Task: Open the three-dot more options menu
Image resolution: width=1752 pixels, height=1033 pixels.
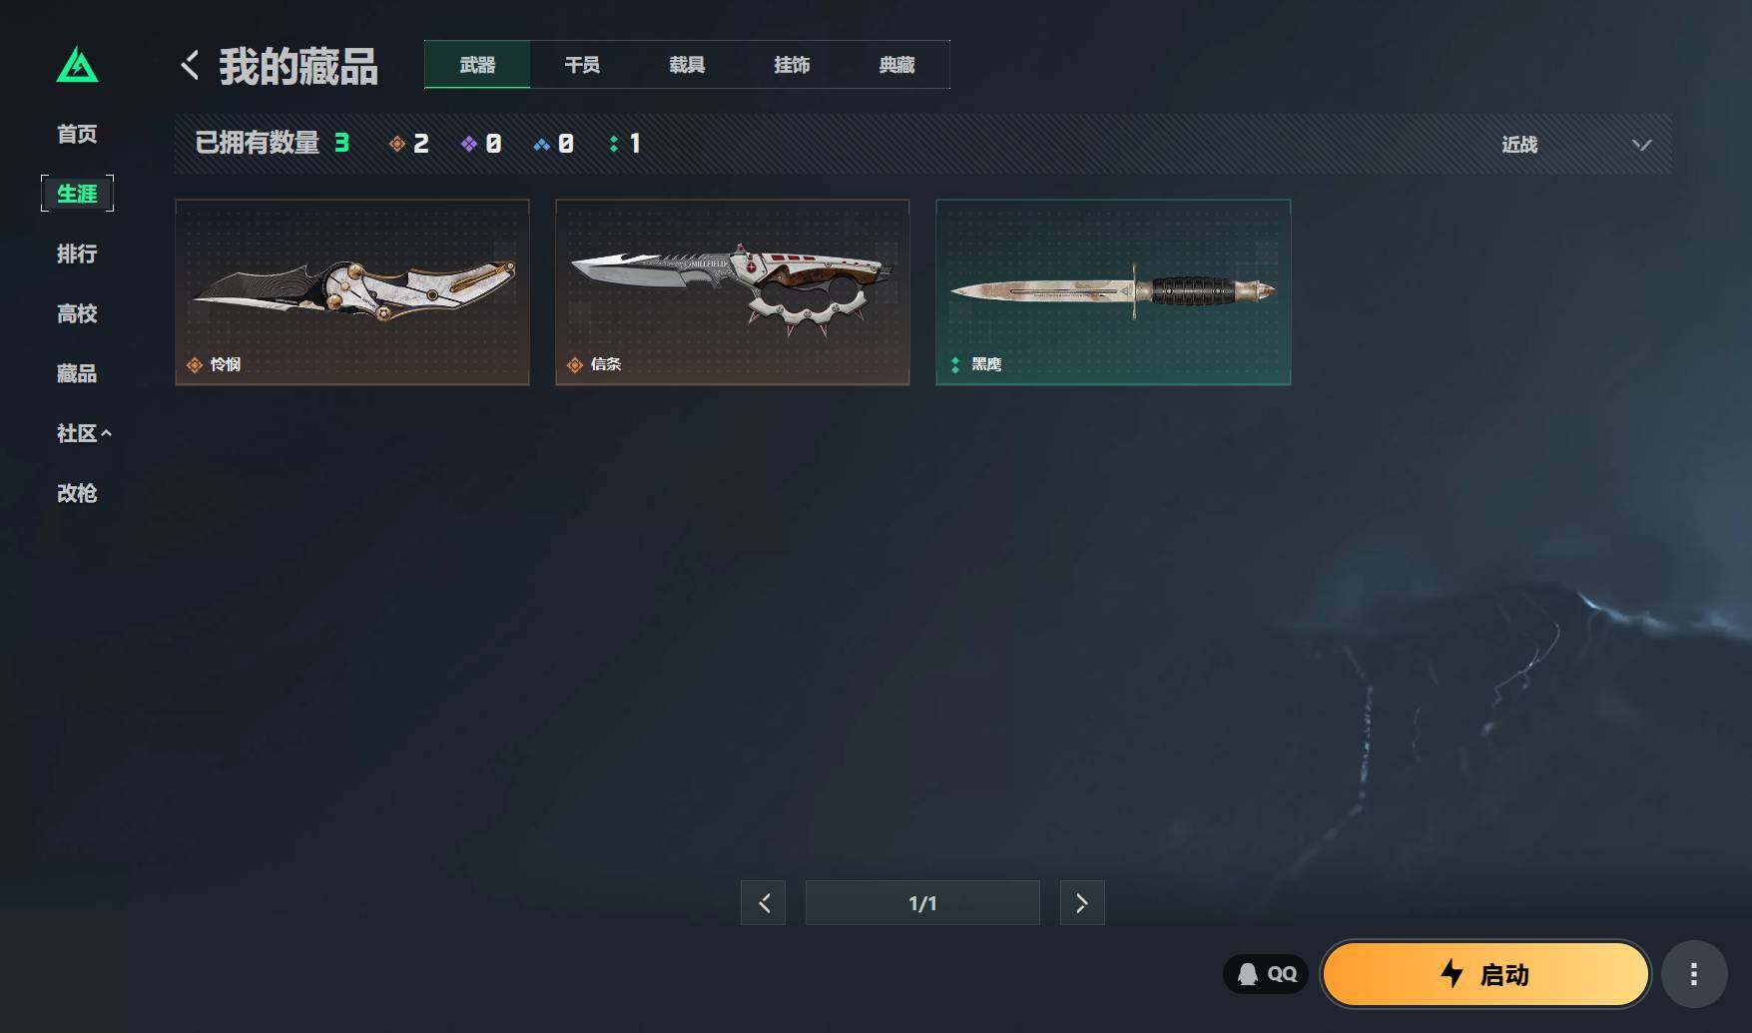Action: [1694, 974]
